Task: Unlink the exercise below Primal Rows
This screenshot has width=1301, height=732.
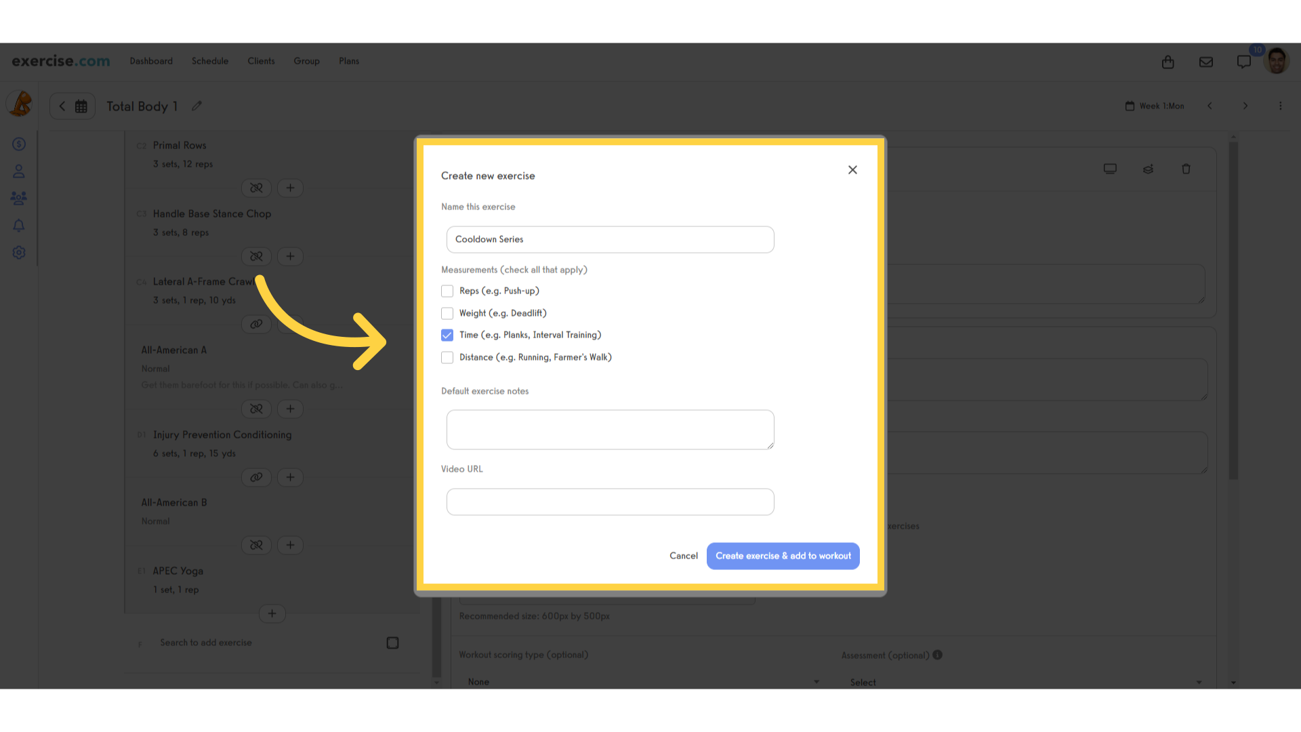Action: point(256,188)
